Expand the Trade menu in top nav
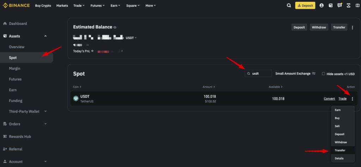The height and width of the screenshot is (167, 361). point(79,6)
